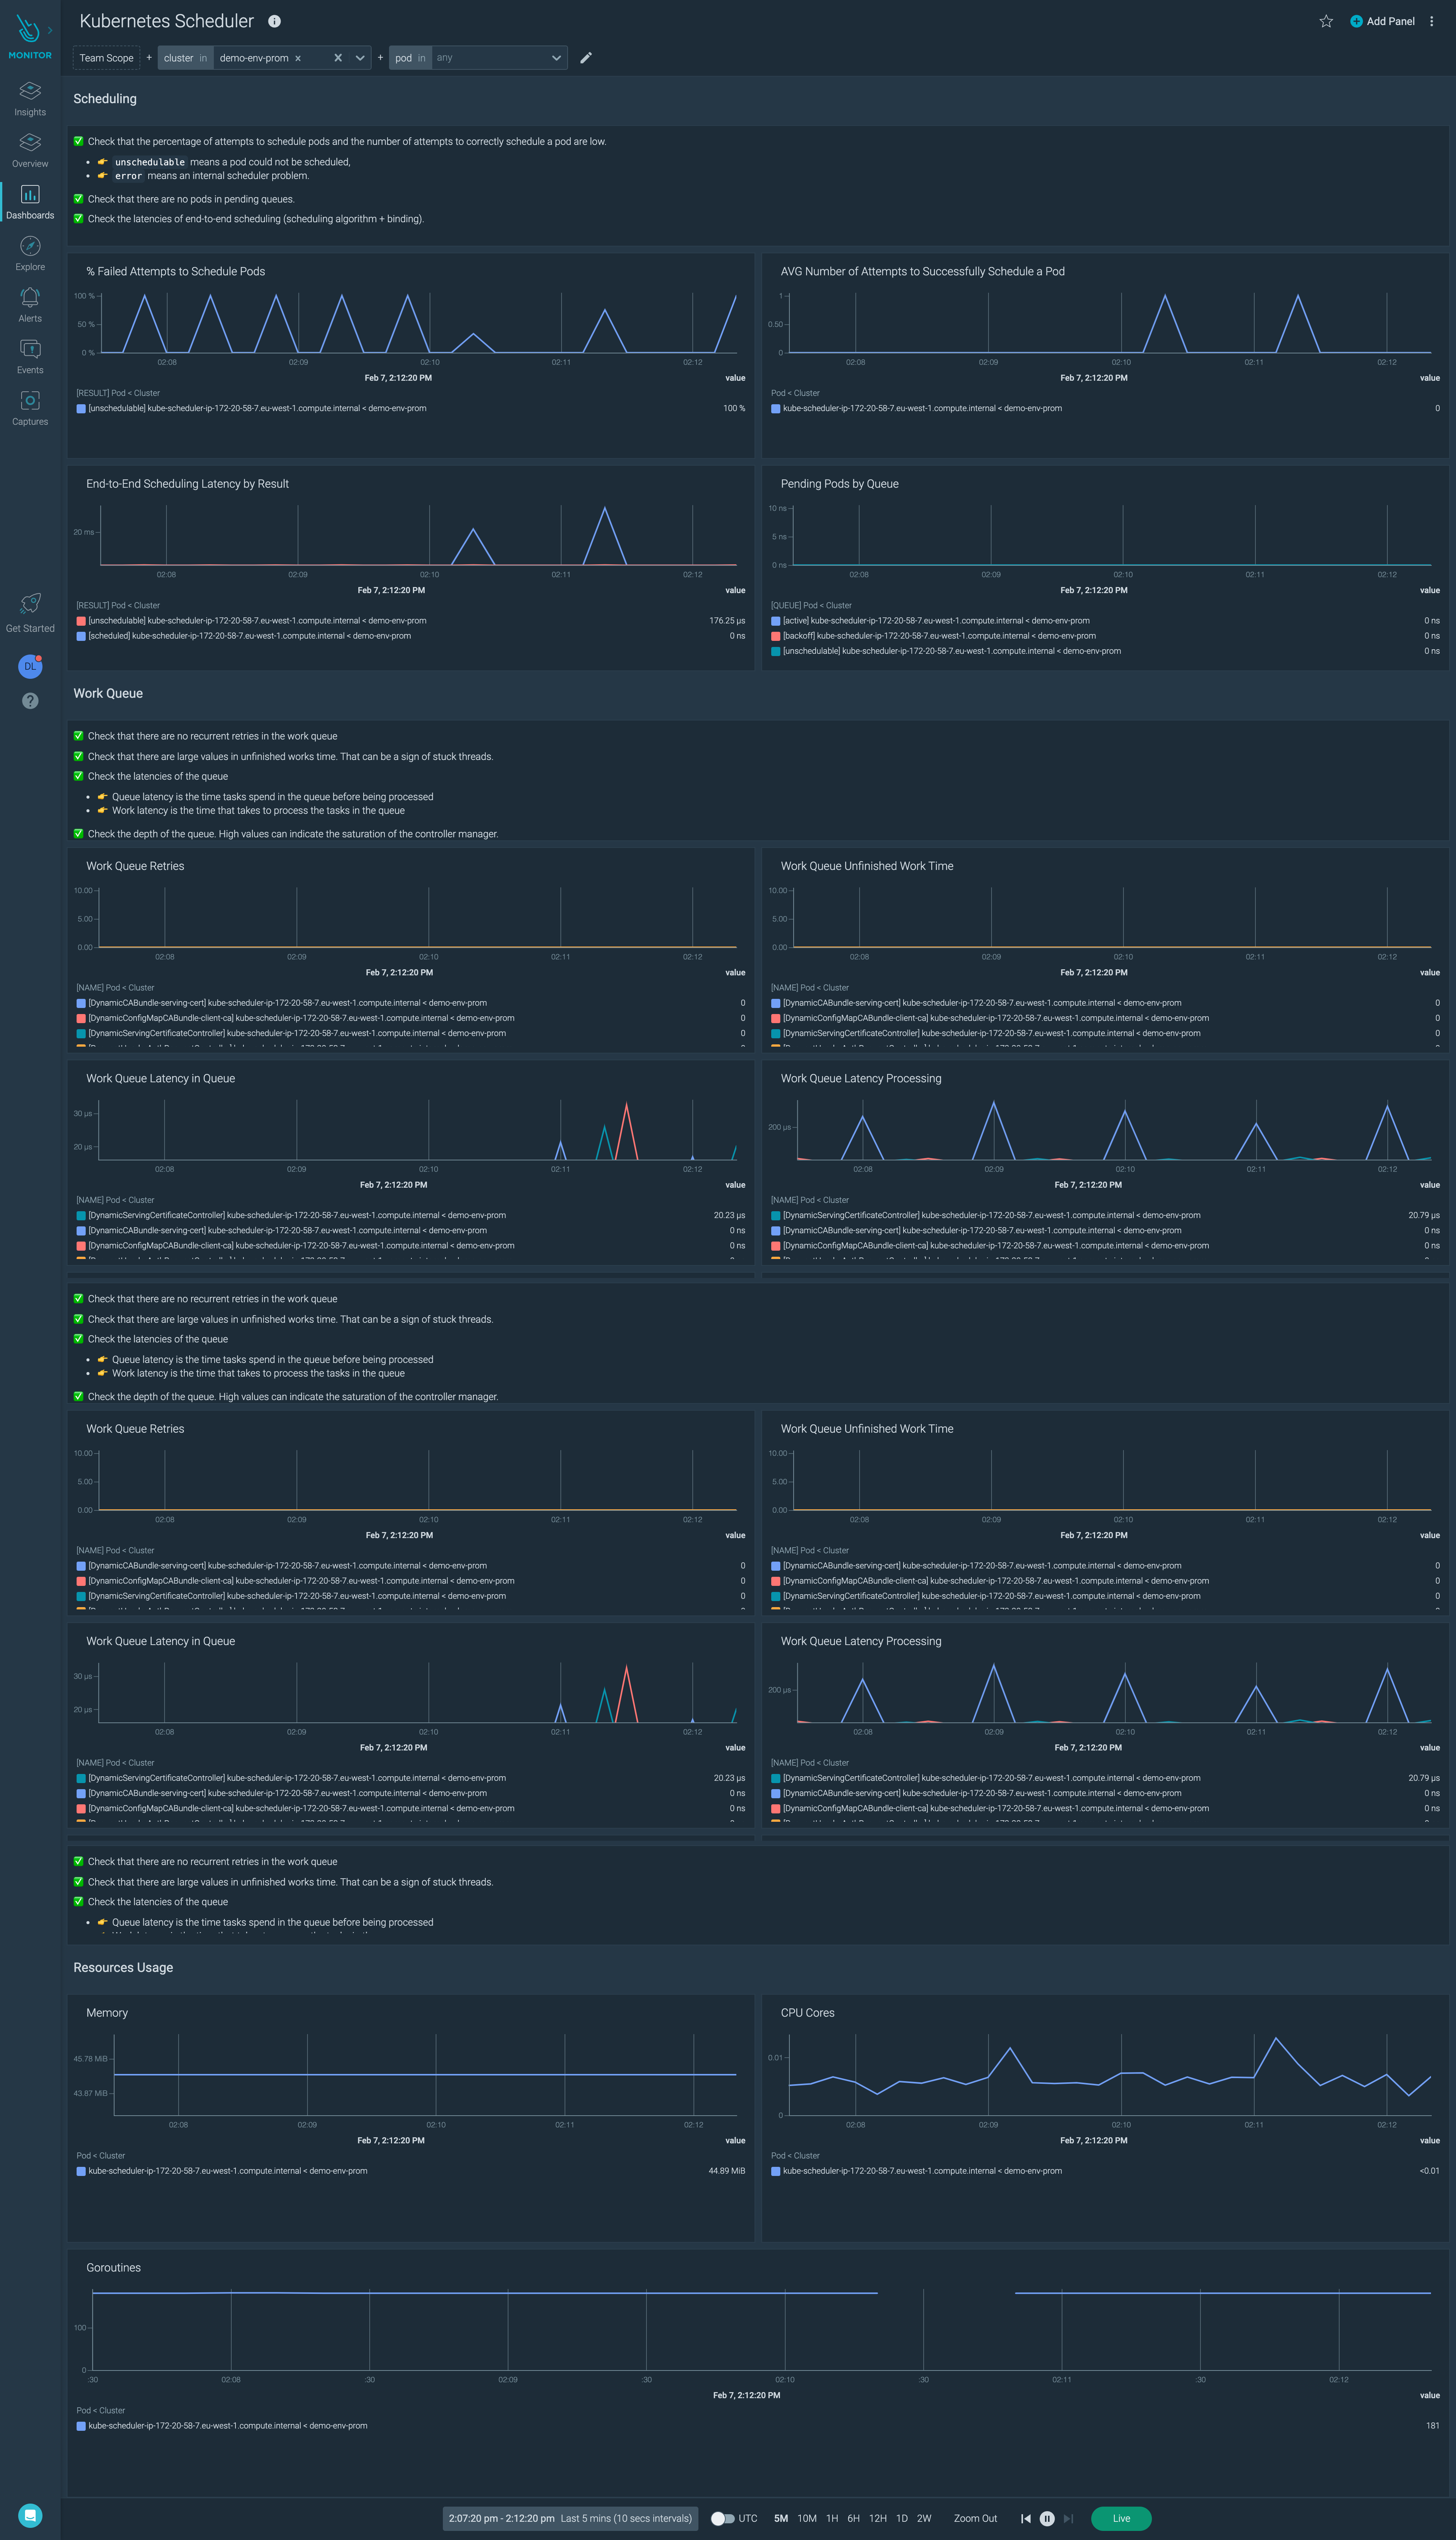Star the Kubernetes Scheduler dashboard
The image size is (1456, 2540).
(1326, 21)
